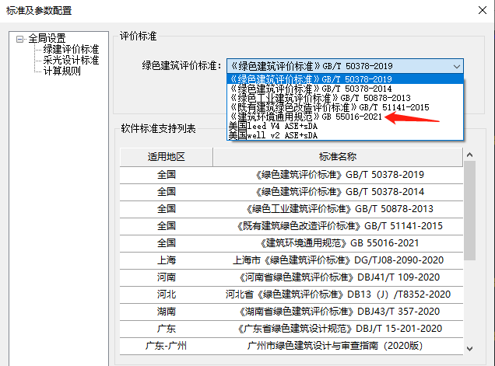Select 绿建评价标准 in the tree

pyautogui.click(x=71, y=49)
